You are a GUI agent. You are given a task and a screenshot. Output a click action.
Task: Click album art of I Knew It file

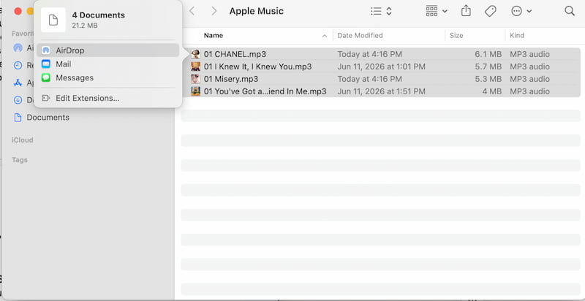pos(195,66)
